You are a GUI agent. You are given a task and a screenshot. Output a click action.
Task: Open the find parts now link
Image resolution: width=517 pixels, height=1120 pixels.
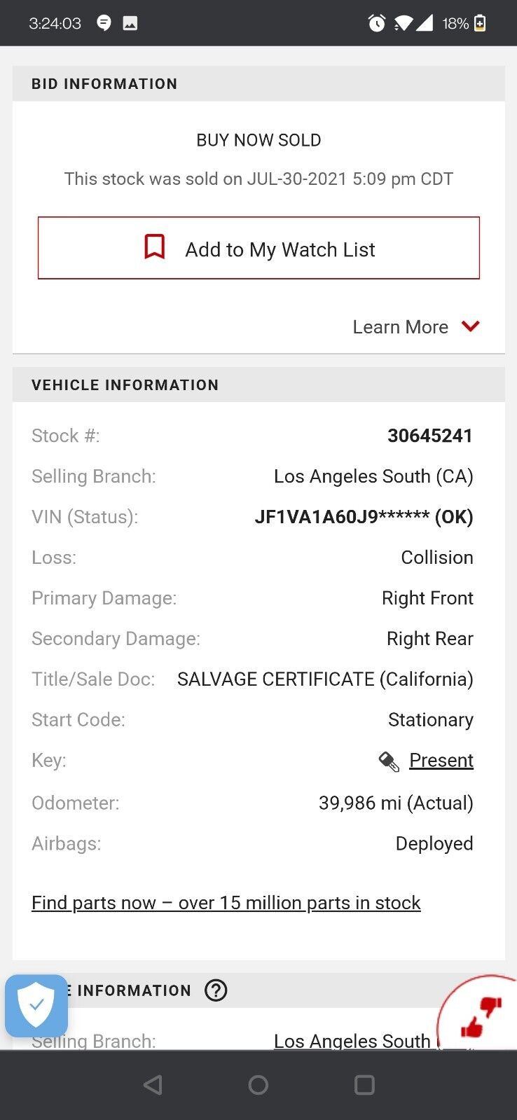[226, 902]
